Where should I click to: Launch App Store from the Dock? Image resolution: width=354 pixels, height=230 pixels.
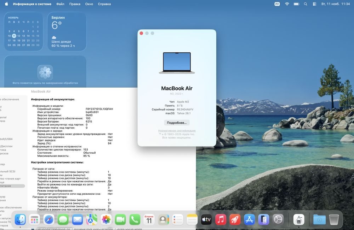[x=250, y=219]
